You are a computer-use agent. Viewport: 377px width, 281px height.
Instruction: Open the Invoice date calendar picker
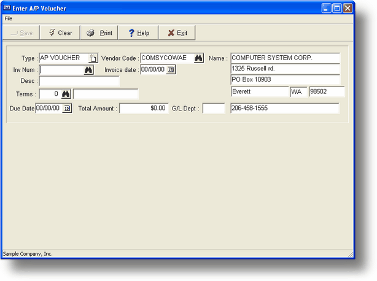pyautogui.click(x=171, y=70)
